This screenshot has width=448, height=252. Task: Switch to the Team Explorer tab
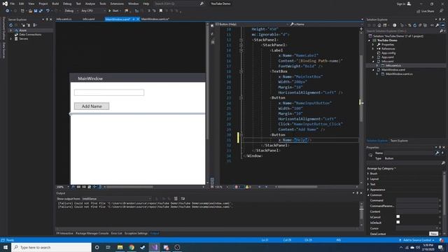[x=399, y=141]
